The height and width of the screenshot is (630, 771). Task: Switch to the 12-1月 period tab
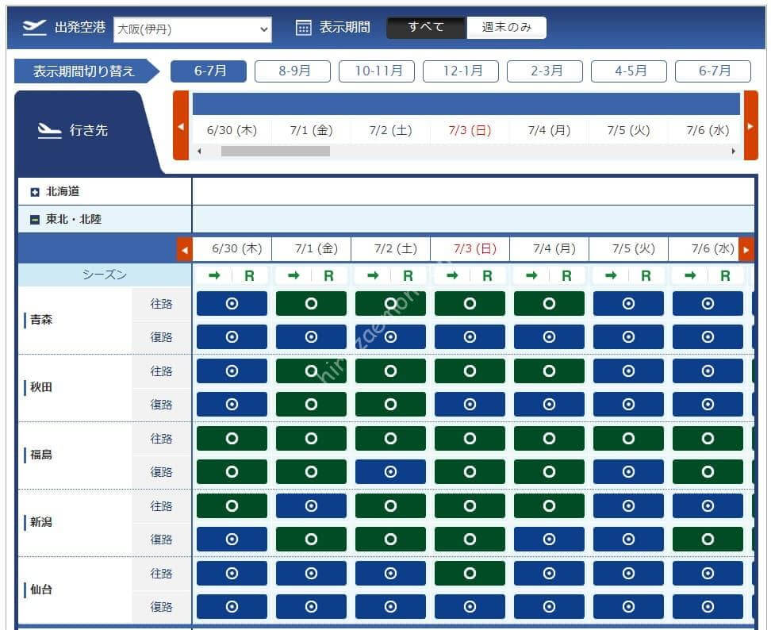tap(461, 71)
